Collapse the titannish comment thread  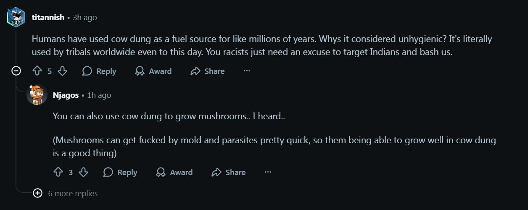pyautogui.click(x=16, y=71)
